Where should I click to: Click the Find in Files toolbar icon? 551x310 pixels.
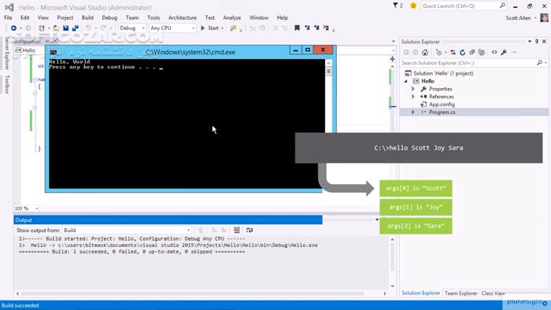pos(233,28)
